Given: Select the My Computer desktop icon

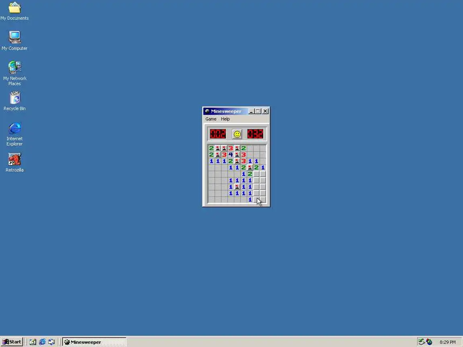Looking at the screenshot, I should coord(14,41).
